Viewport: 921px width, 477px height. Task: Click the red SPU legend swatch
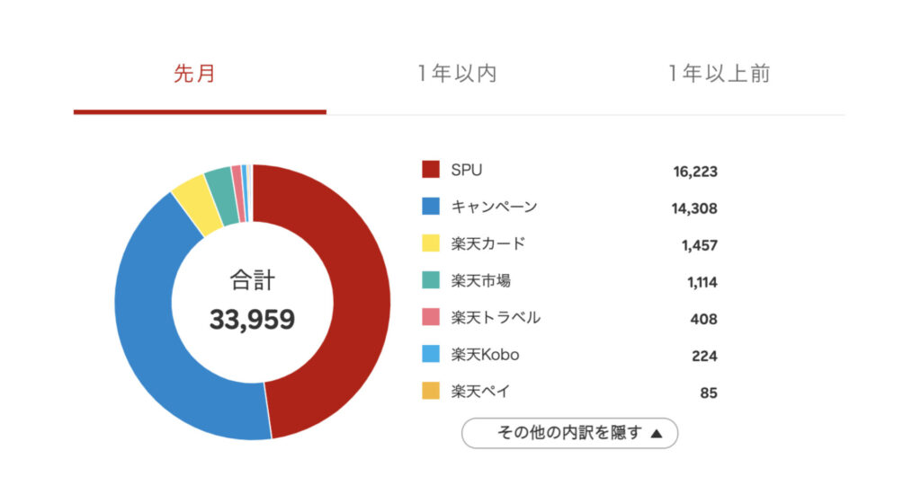[431, 169]
